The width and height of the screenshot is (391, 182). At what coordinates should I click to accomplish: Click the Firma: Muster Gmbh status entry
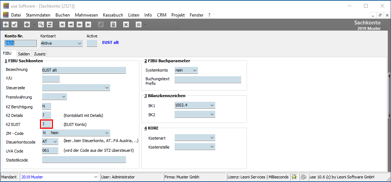click(194, 177)
